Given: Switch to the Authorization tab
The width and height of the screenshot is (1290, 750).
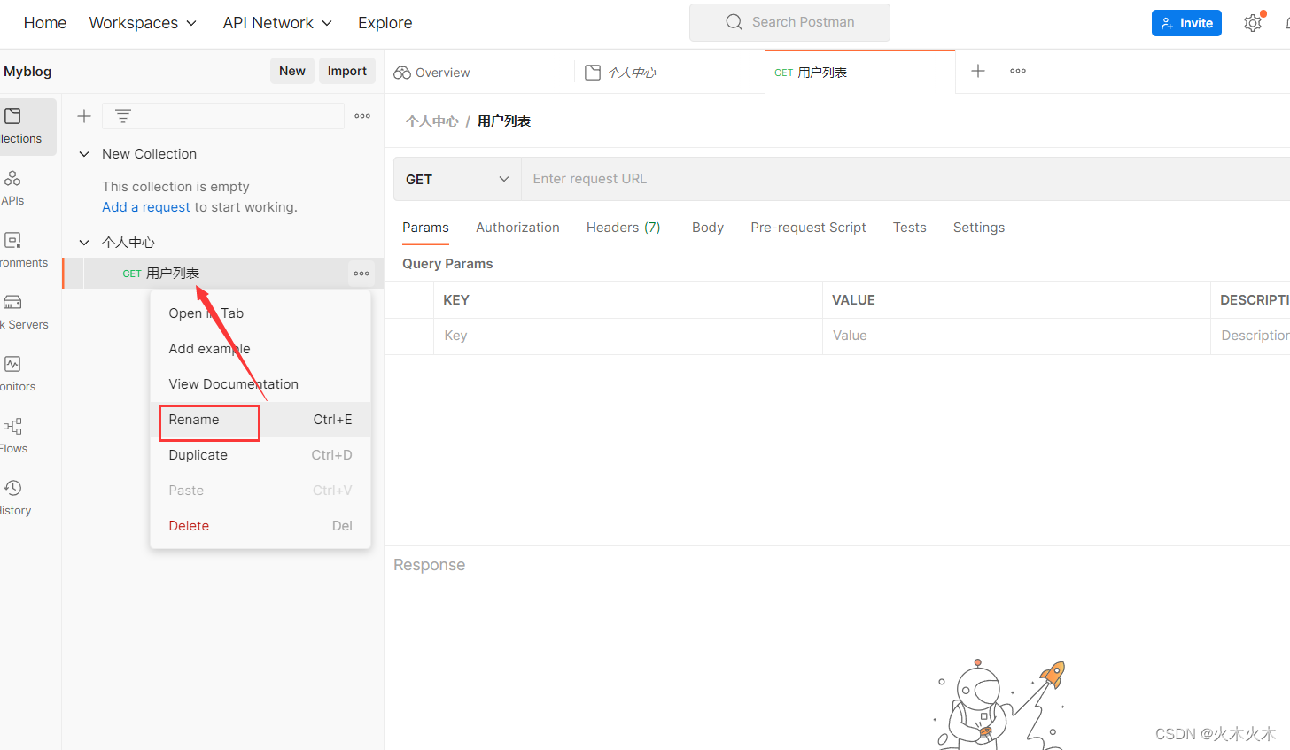Looking at the screenshot, I should (x=517, y=228).
